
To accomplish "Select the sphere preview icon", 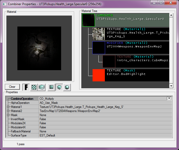I will [x=67, y=87].
